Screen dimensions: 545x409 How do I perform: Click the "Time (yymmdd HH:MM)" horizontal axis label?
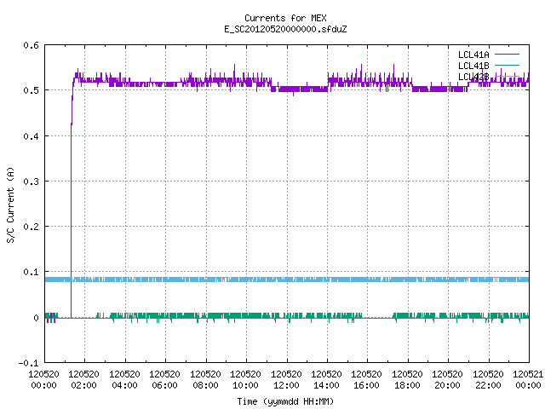pos(285,401)
